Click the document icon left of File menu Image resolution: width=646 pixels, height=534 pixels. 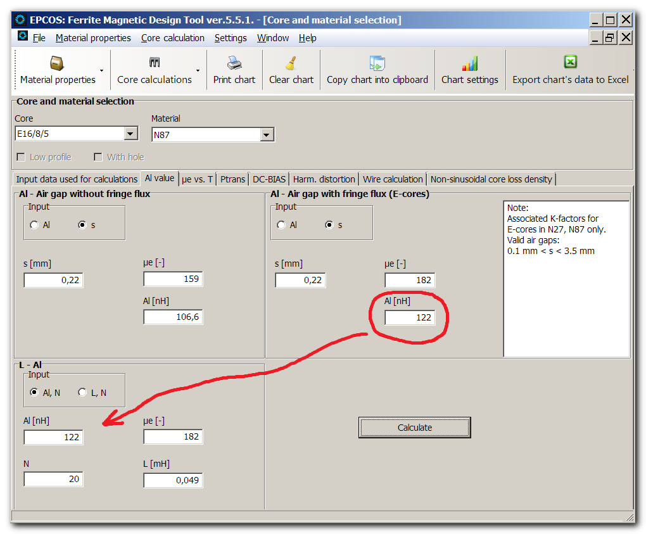tap(23, 36)
